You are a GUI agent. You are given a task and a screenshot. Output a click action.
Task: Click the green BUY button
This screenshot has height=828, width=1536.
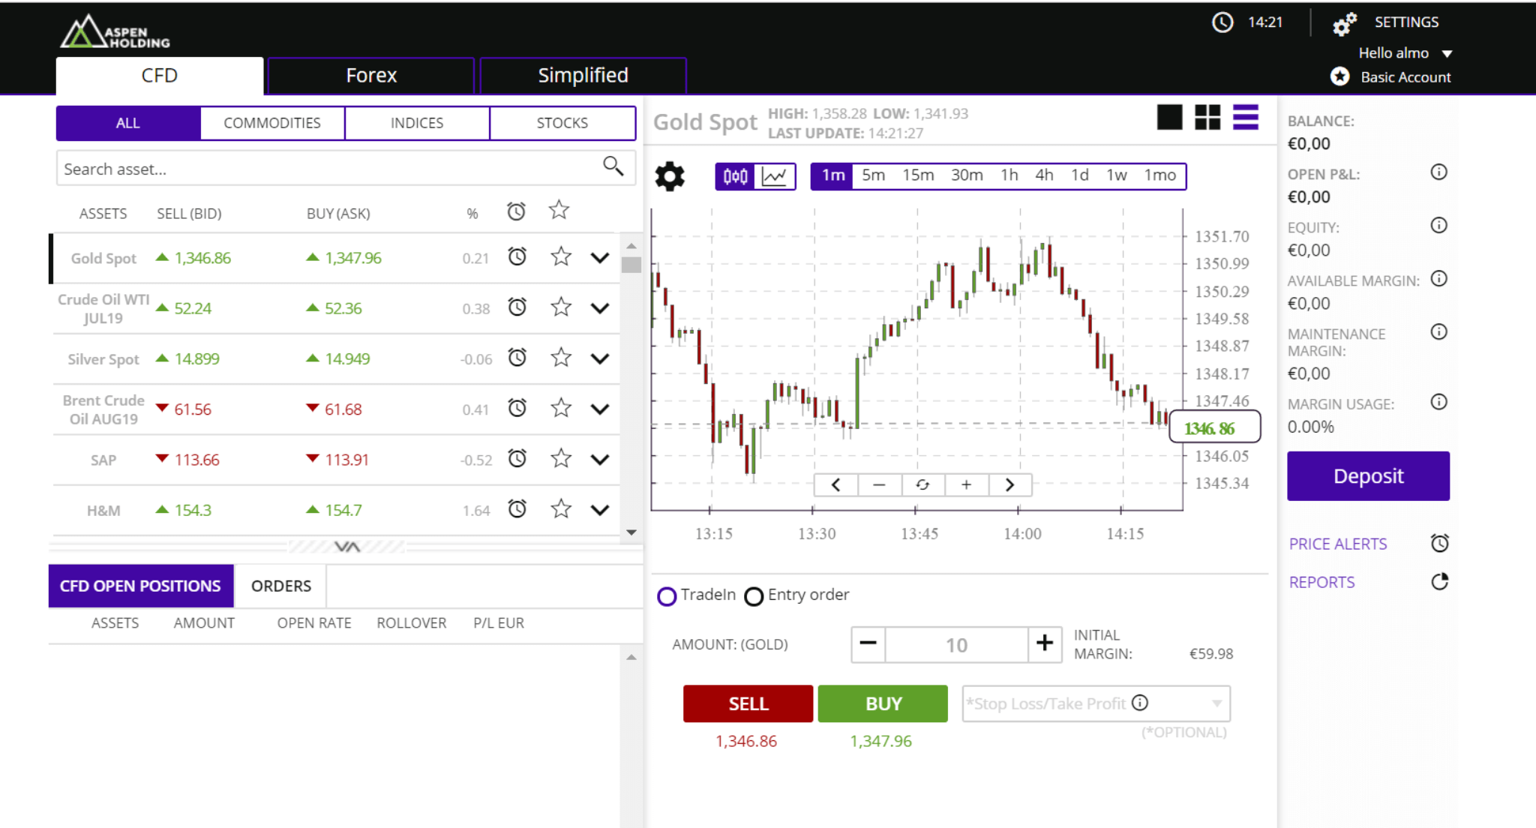click(882, 703)
